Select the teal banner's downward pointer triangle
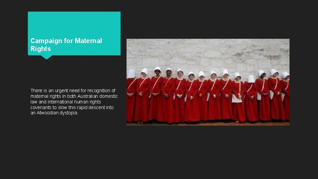 point(46,57)
